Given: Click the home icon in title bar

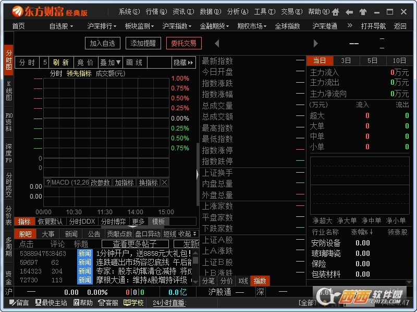Looking at the screenshot, I should [x=336, y=12].
